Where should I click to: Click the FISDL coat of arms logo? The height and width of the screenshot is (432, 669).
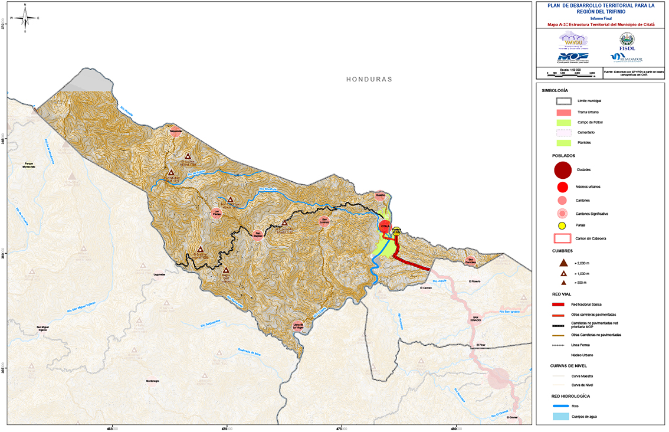click(627, 40)
